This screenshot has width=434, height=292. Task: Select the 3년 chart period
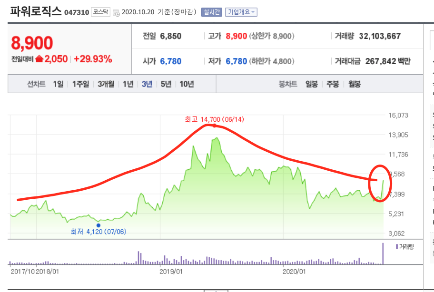coord(147,84)
